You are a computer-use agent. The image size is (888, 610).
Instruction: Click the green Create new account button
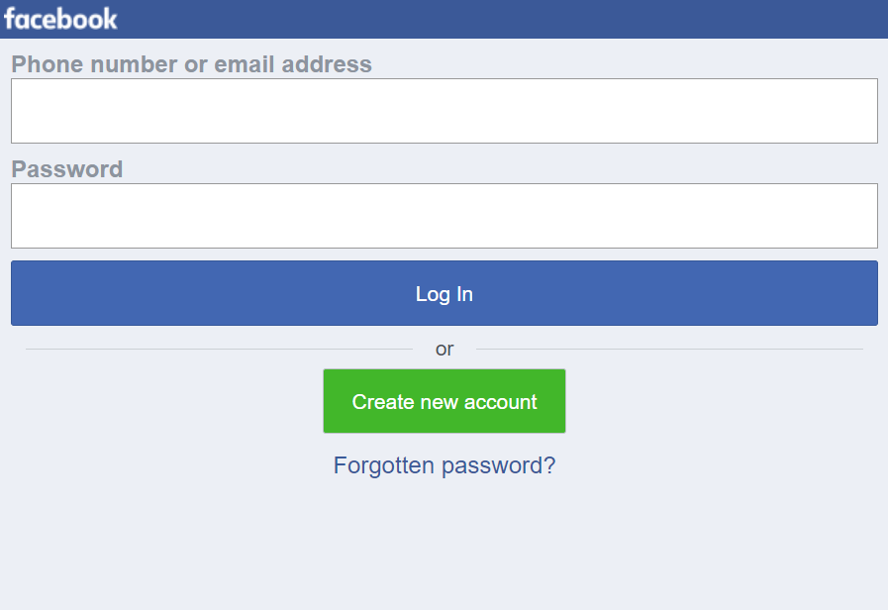coord(444,401)
